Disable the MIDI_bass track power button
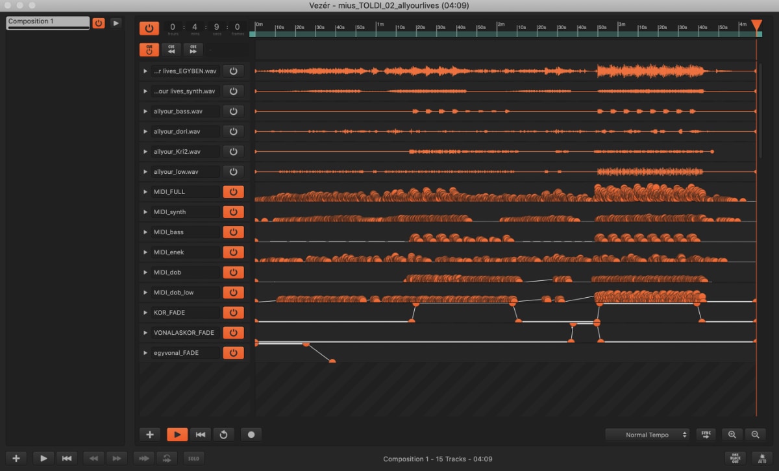 [x=233, y=232]
